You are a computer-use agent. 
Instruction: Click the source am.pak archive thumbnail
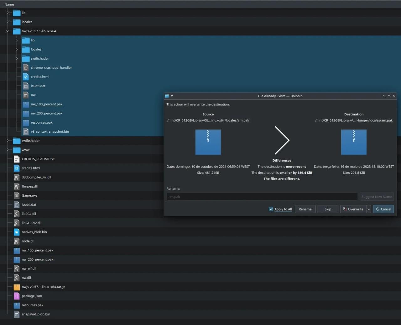[208, 142]
